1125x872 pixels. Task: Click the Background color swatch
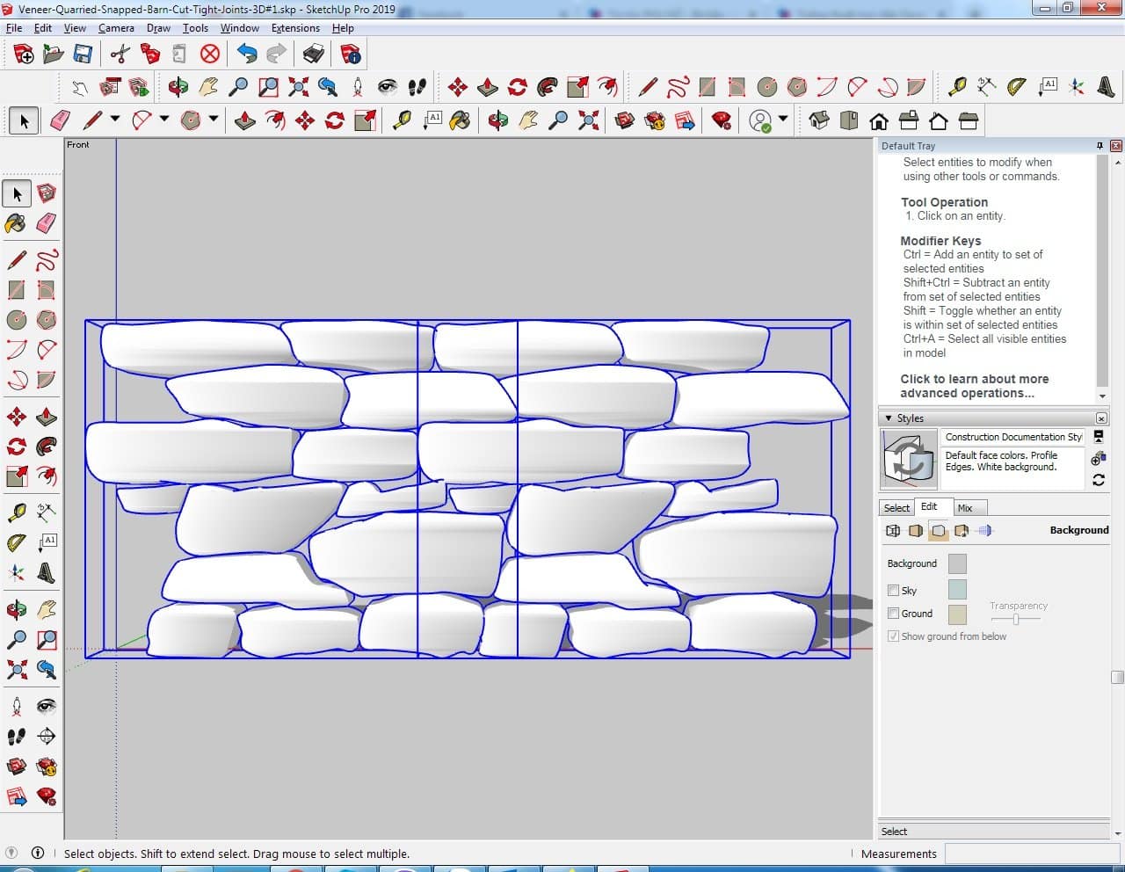pyautogui.click(x=957, y=563)
